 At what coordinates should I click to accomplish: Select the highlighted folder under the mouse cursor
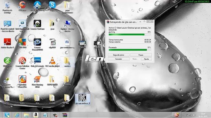pos(67,62)
